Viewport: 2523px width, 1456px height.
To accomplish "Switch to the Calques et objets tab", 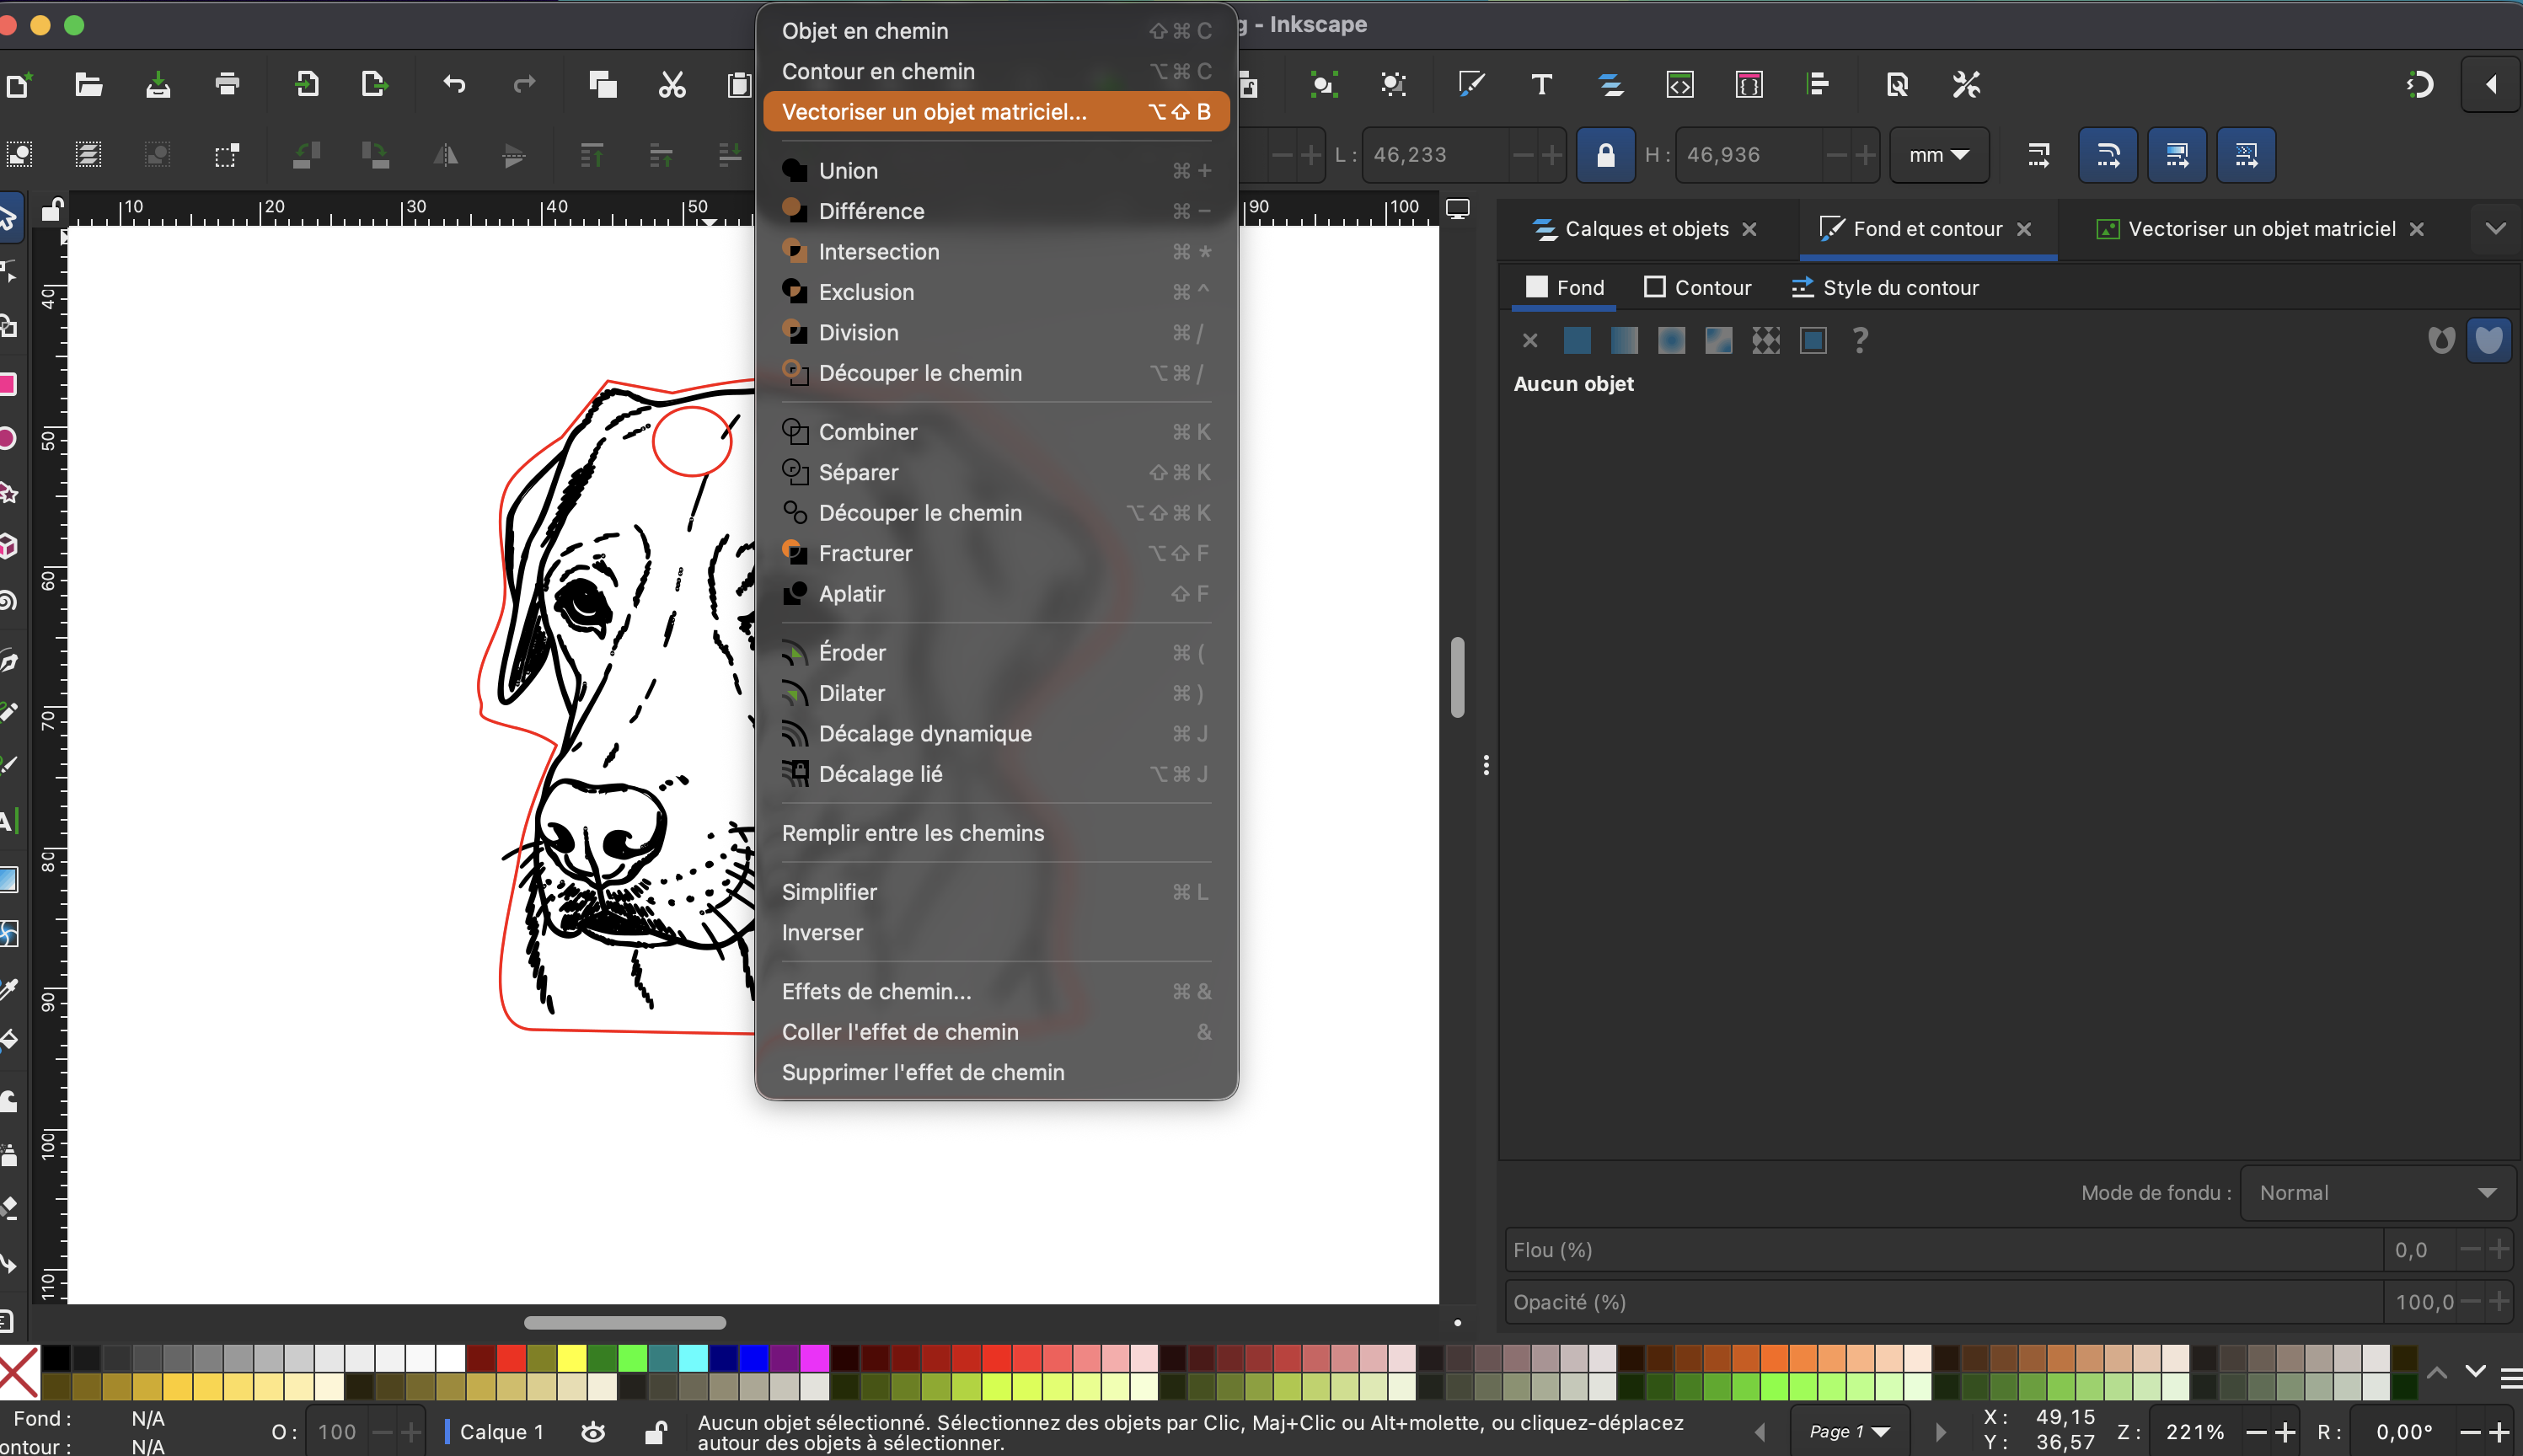I will tap(1645, 229).
